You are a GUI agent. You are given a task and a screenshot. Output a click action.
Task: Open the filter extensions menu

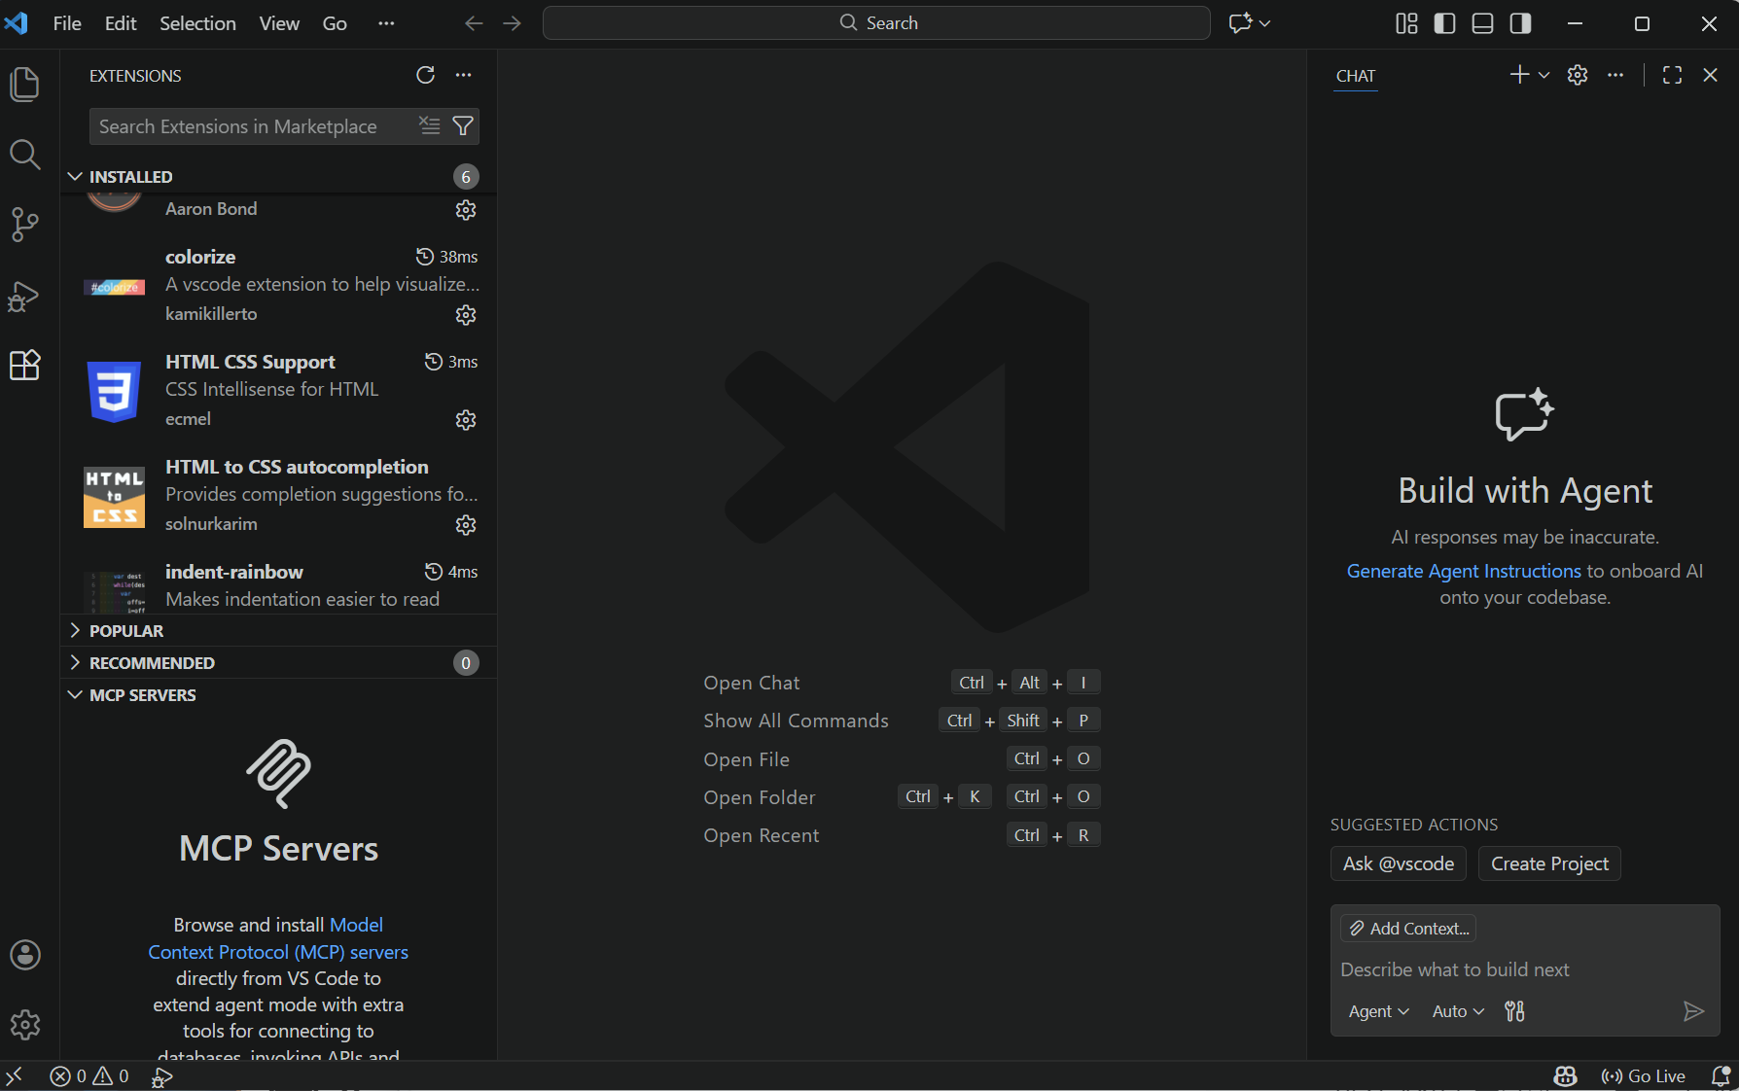click(x=464, y=125)
